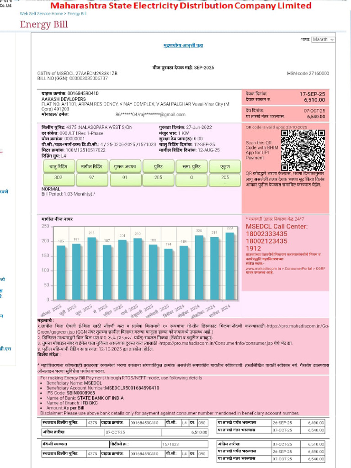Click the मागील रिडिंग header button
Viewport: 351px width, 468px height.
click(x=91, y=166)
